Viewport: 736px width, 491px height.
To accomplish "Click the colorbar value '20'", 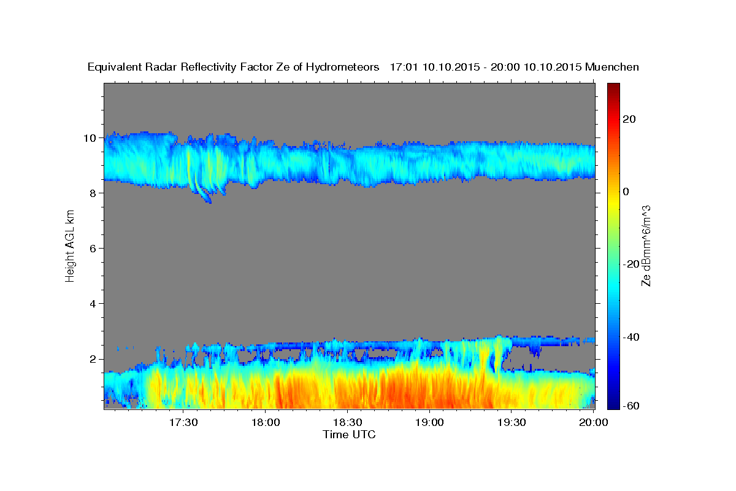I will coord(629,119).
